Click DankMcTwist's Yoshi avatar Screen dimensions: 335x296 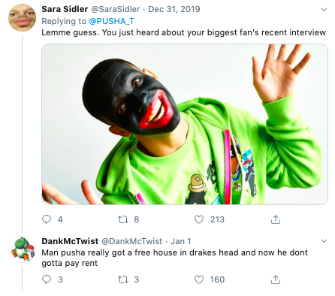pyautogui.click(x=22, y=249)
